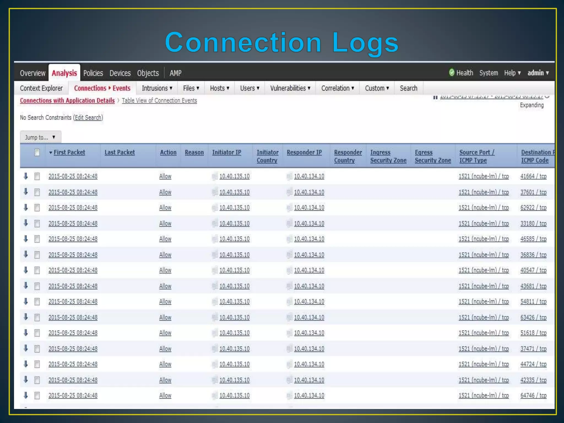Expand the Hosts menu
This screenshot has width=564, height=423.
219,88
